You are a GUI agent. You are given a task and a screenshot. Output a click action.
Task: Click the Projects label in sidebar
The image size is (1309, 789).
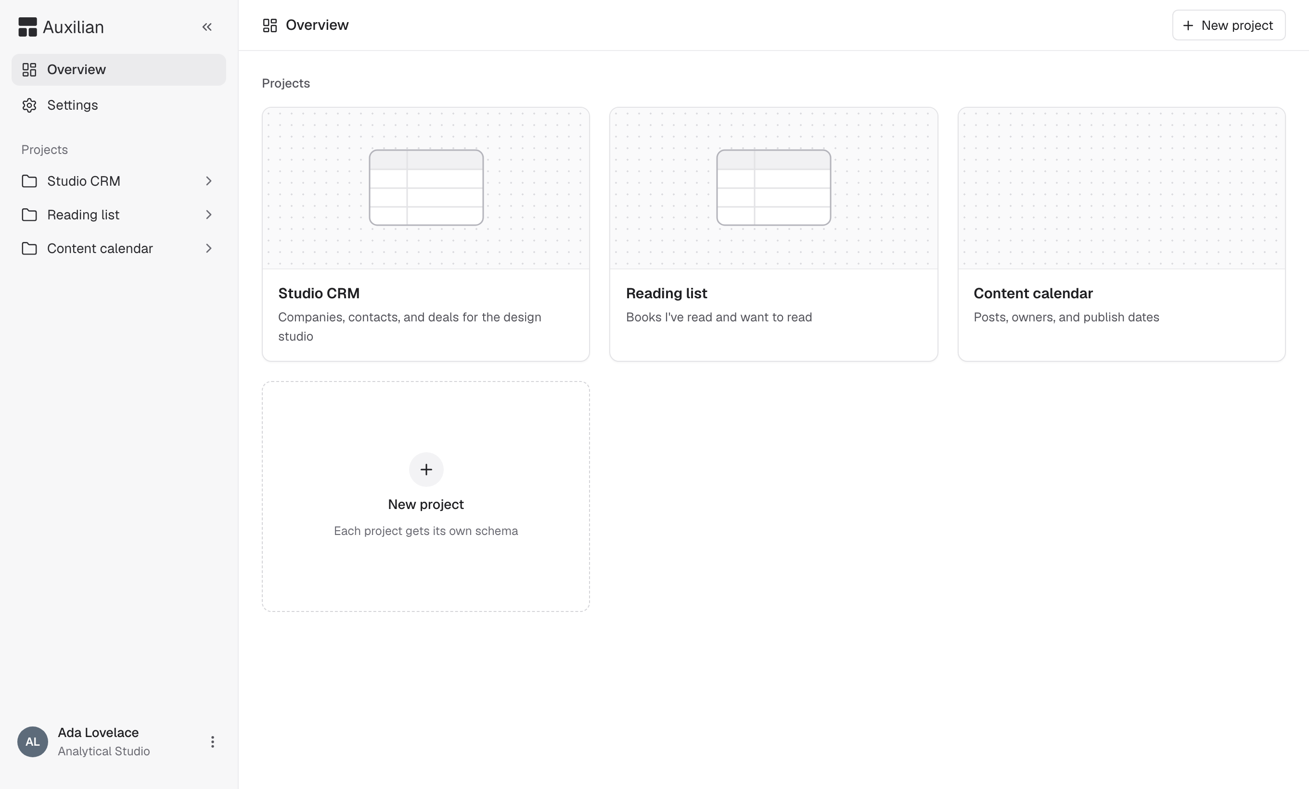(45, 150)
